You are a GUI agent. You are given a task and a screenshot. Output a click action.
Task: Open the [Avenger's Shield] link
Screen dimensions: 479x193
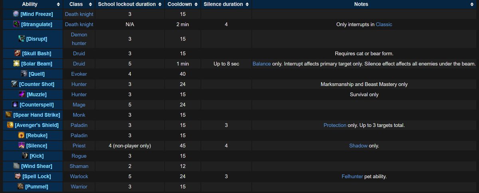(x=37, y=125)
